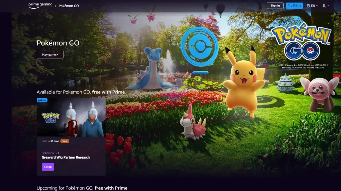Click the Niantic copyright notice text

(303, 66)
